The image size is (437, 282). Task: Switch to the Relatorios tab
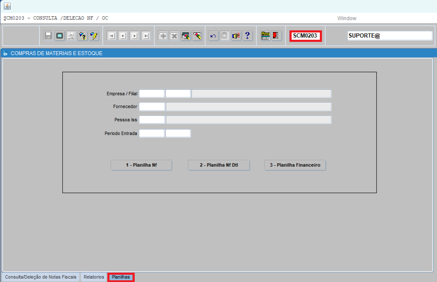tap(94, 277)
